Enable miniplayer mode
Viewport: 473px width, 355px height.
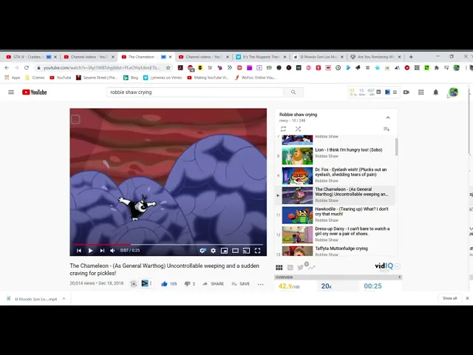224,251
